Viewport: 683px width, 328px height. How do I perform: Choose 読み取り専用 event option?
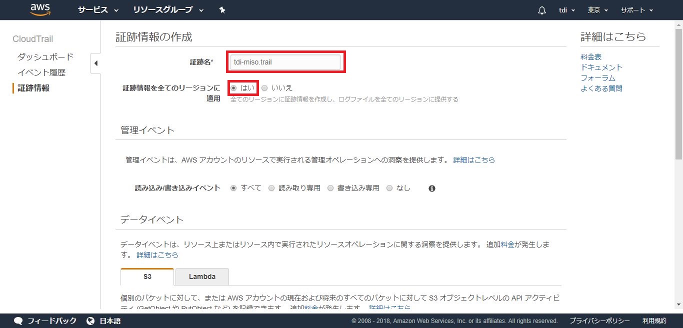[271, 188]
